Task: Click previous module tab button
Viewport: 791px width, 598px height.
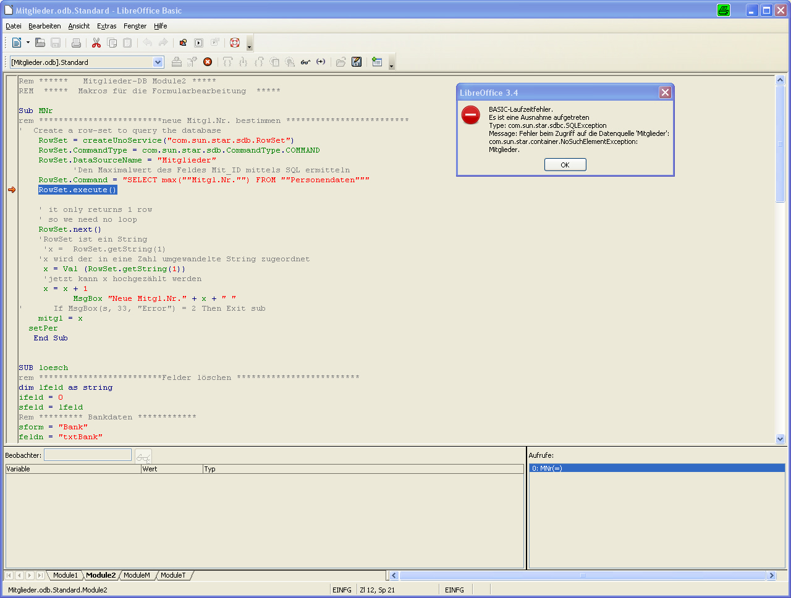Action: click(x=19, y=575)
